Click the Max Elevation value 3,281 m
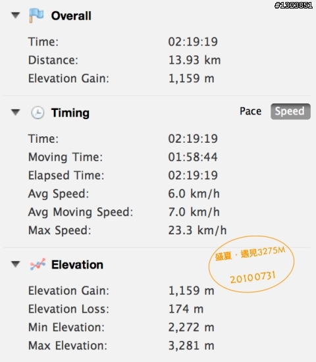This screenshot has height=362, width=316. click(192, 346)
